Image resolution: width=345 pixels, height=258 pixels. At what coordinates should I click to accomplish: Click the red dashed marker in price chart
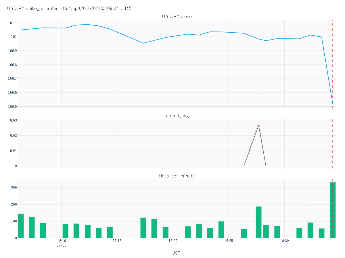pos(333,64)
